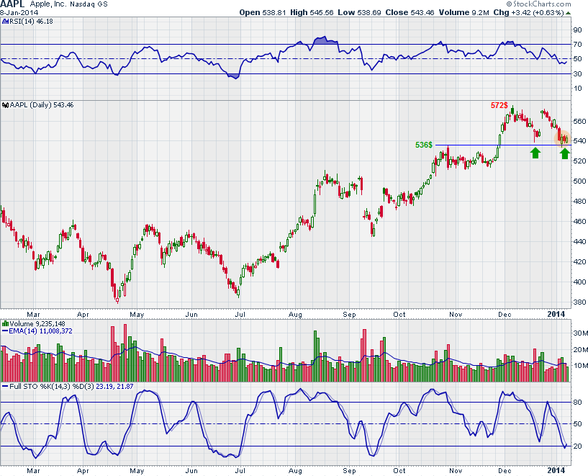588x476 pixels.
Task: Click the 23.19, 21.87 stochastic values
Action: (x=114, y=387)
